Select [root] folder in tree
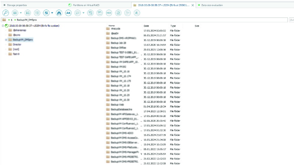This screenshot has height=165, width=294. coord(16,49)
